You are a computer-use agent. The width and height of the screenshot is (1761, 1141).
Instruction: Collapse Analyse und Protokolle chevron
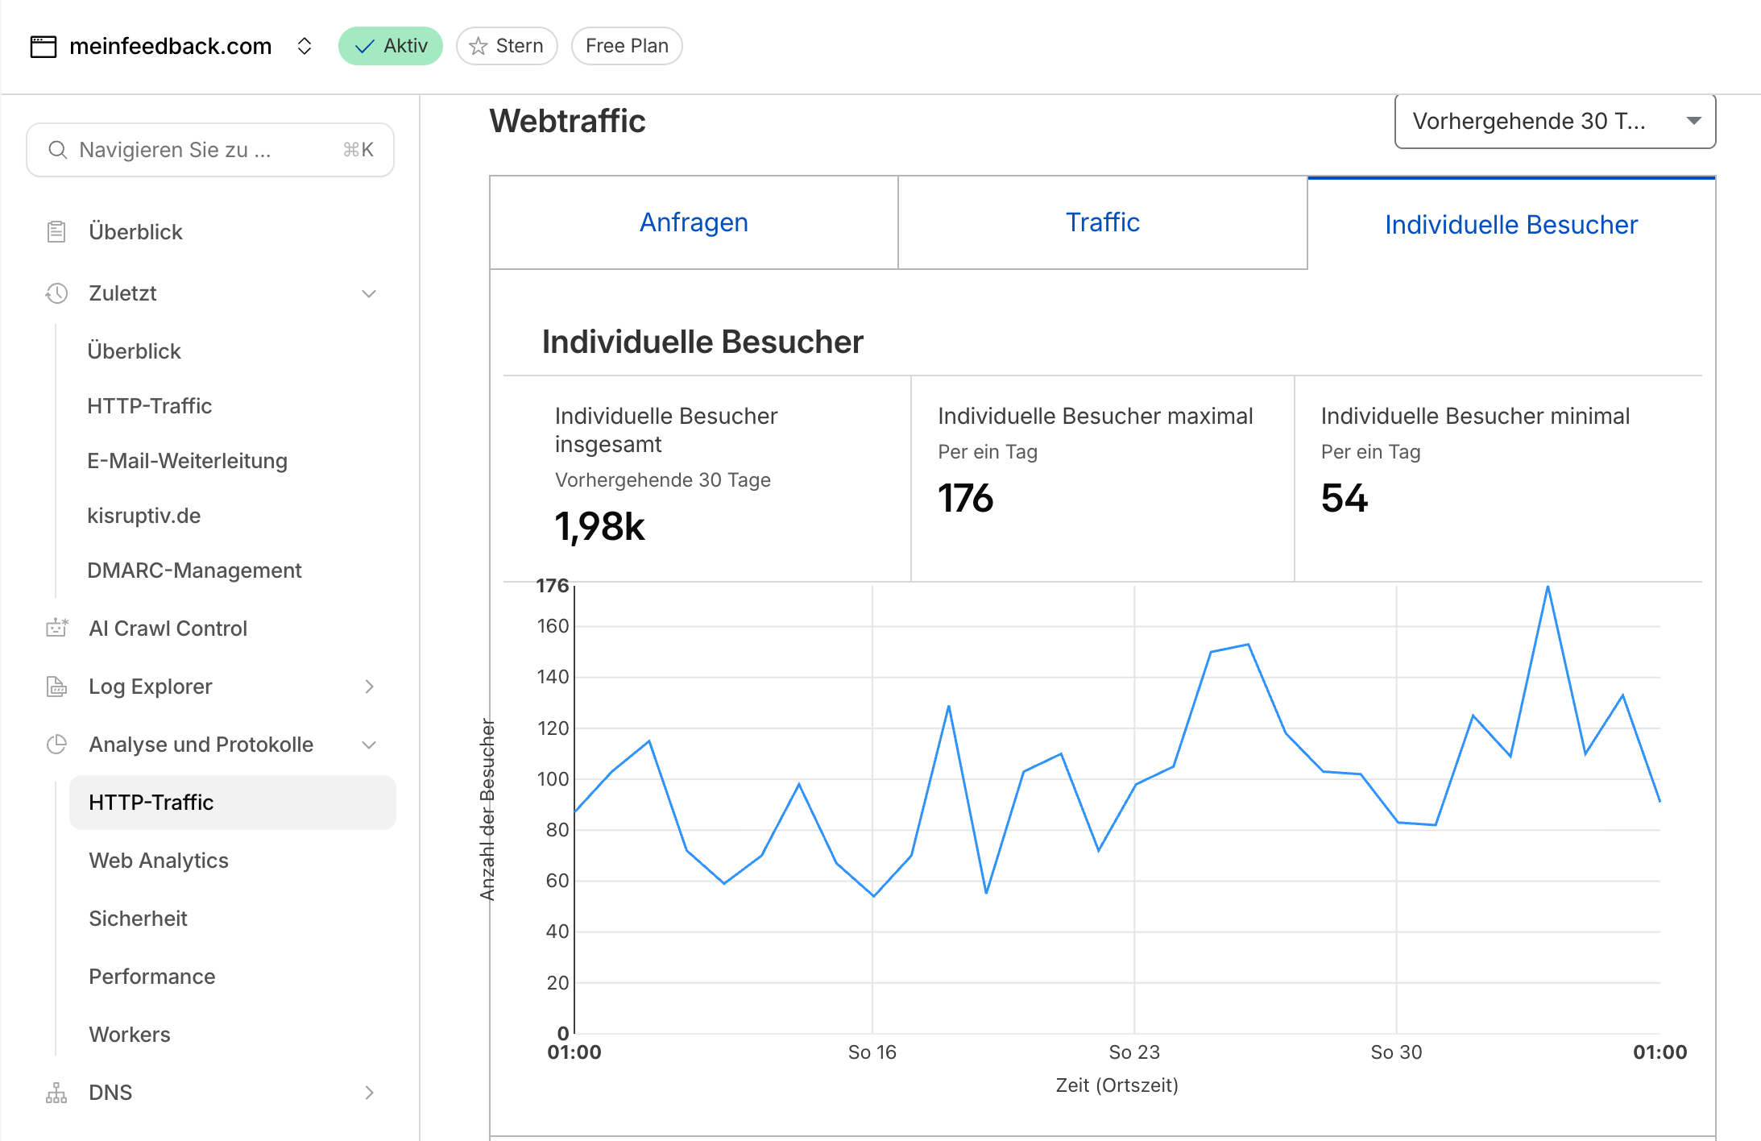pos(369,745)
